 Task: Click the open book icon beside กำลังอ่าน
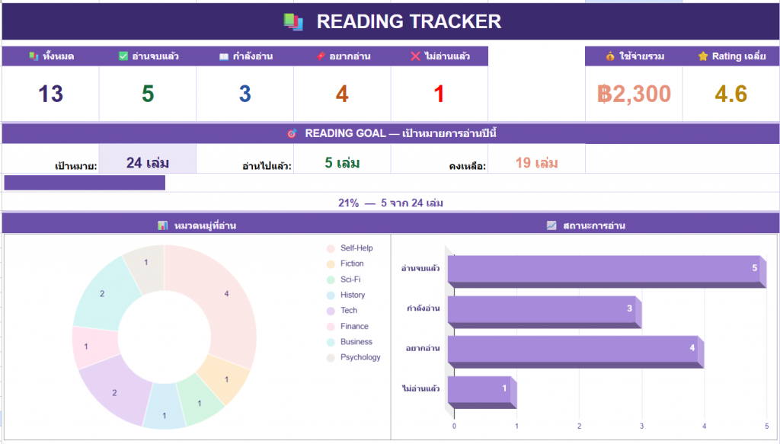tap(223, 56)
